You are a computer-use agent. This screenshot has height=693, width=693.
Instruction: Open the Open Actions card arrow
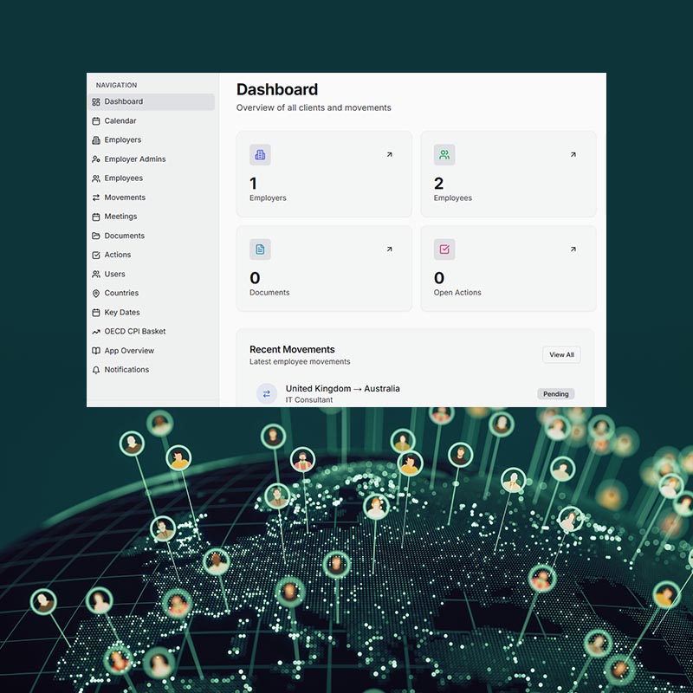[573, 249]
